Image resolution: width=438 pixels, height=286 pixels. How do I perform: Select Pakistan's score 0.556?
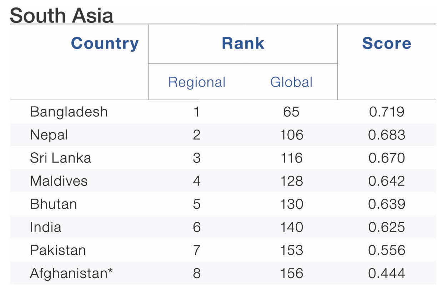(x=387, y=250)
